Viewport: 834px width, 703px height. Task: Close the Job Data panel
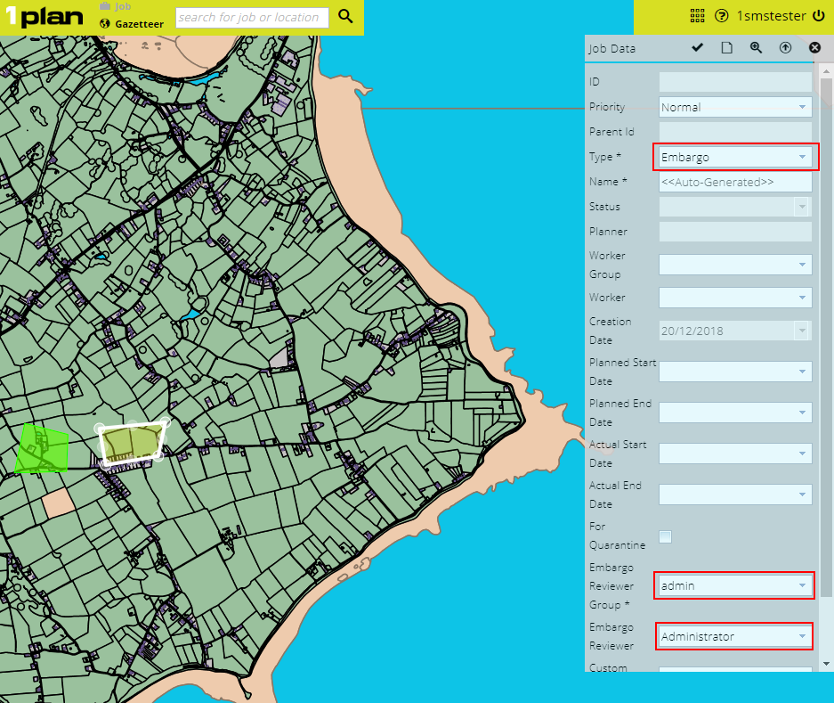tap(814, 48)
